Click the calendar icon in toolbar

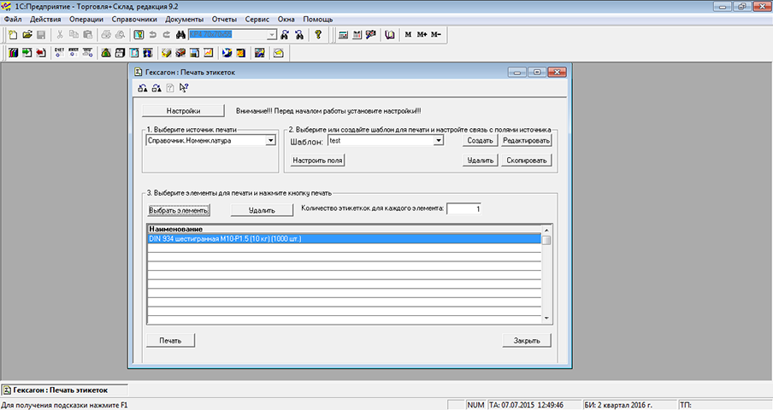(357, 35)
